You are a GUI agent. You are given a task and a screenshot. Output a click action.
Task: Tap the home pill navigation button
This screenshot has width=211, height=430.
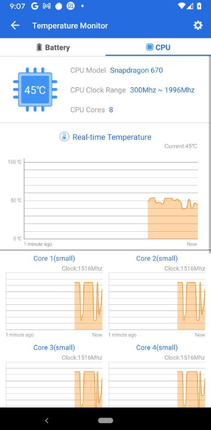(x=105, y=421)
